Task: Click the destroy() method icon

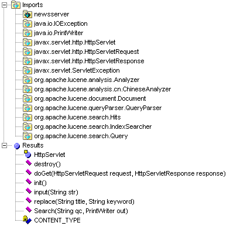Action: (29, 163)
